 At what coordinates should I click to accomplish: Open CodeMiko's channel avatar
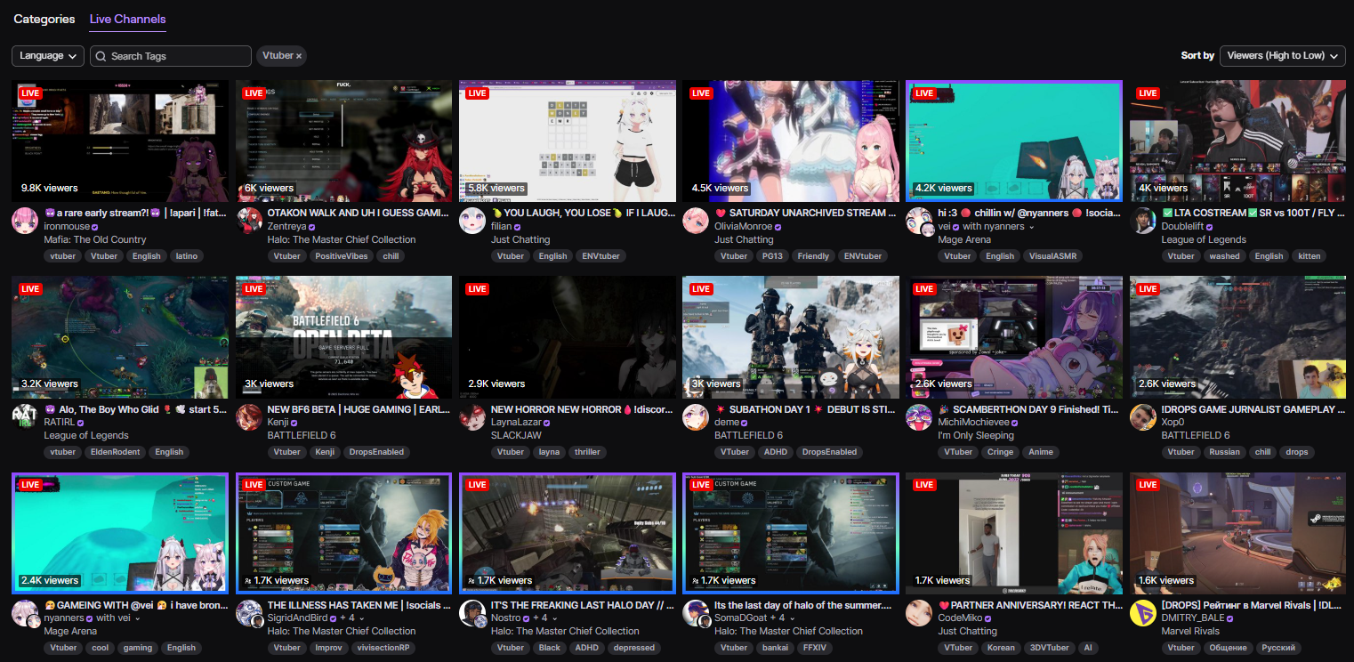click(x=919, y=612)
